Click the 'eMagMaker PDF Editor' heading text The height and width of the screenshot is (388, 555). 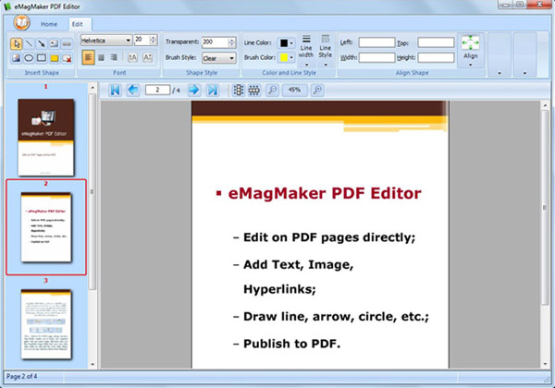coord(325,194)
